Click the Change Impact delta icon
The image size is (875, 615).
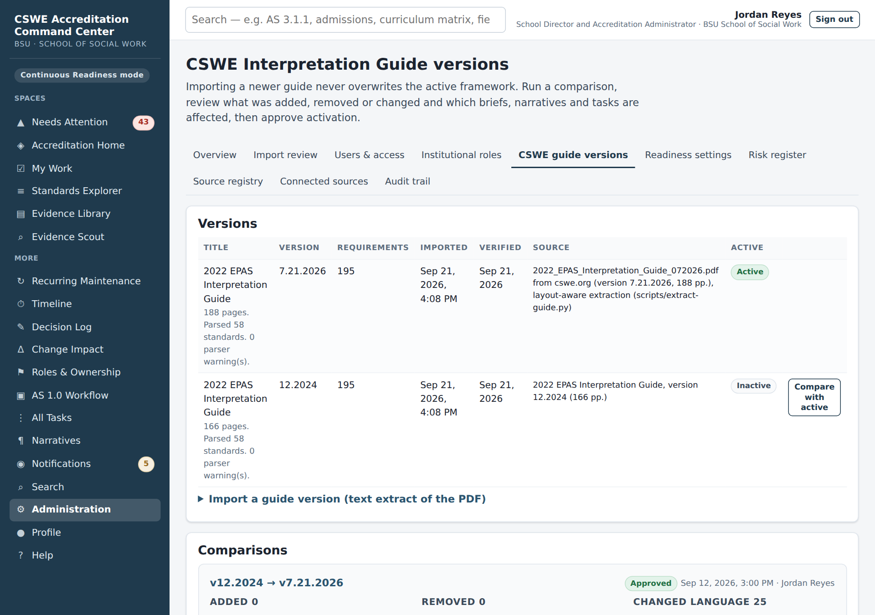(x=21, y=349)
